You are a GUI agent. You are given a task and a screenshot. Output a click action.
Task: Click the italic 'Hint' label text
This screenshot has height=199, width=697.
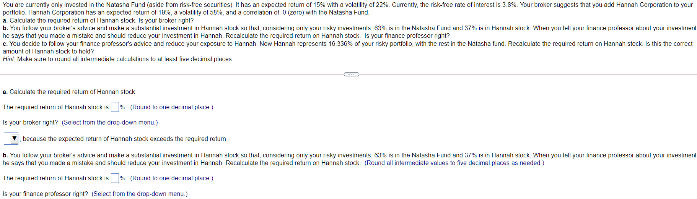(x=8, y=59)
